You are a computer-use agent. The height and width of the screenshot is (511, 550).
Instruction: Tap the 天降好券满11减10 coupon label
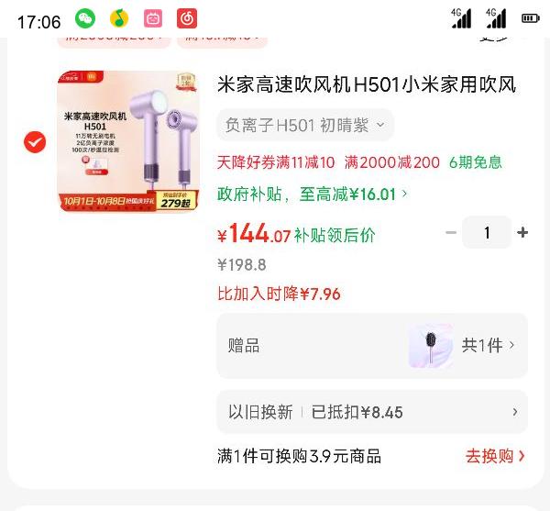[x=276, y=162]
